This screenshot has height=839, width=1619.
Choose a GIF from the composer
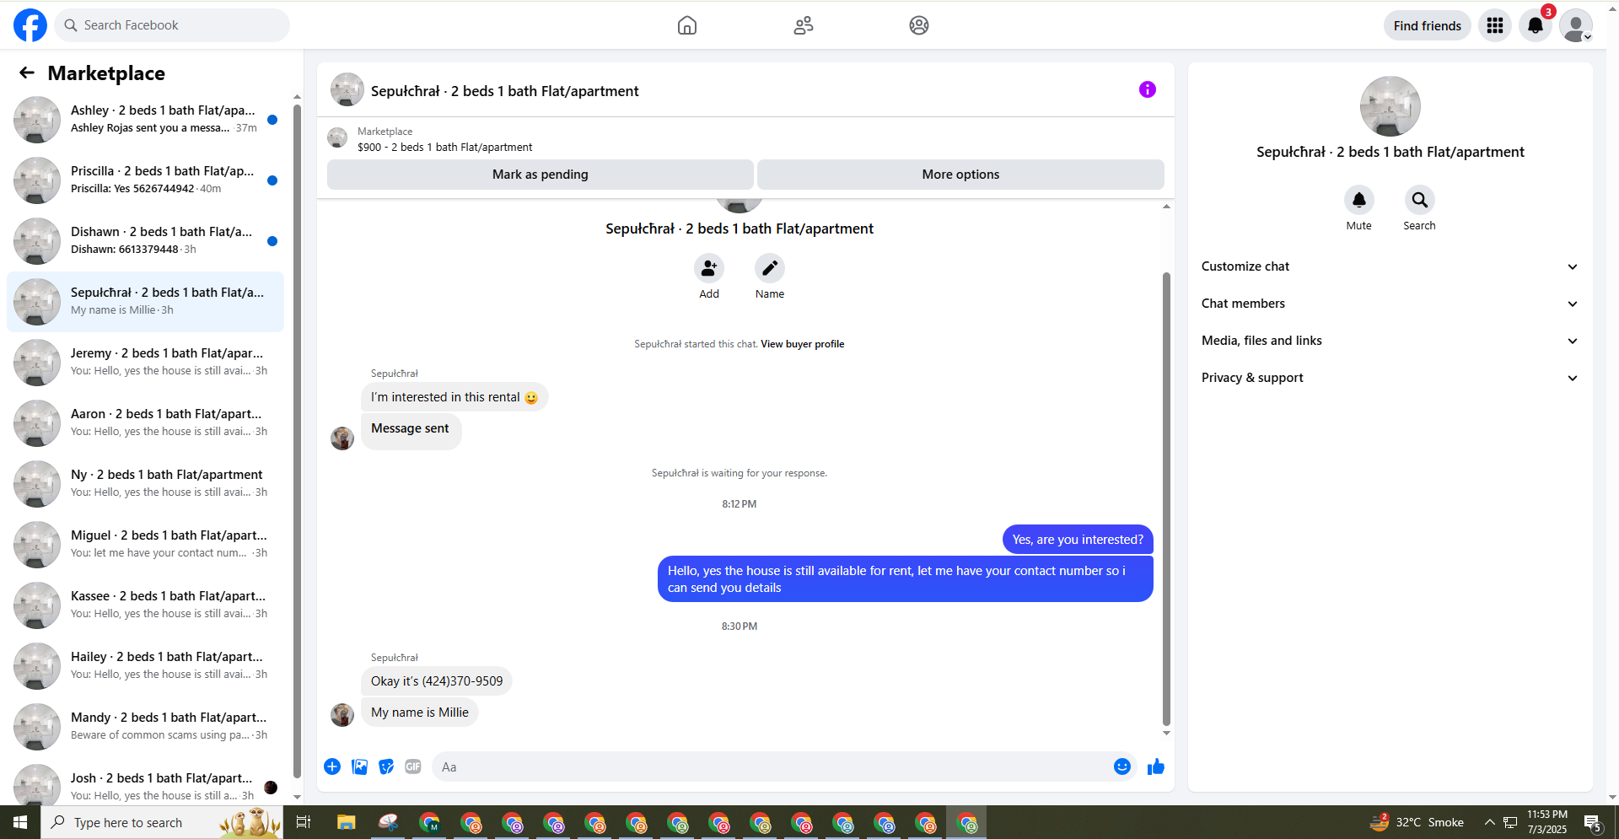click(413, 766)
